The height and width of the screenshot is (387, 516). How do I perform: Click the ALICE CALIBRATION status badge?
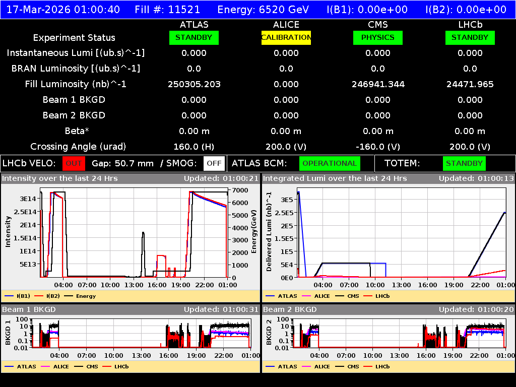286,37
